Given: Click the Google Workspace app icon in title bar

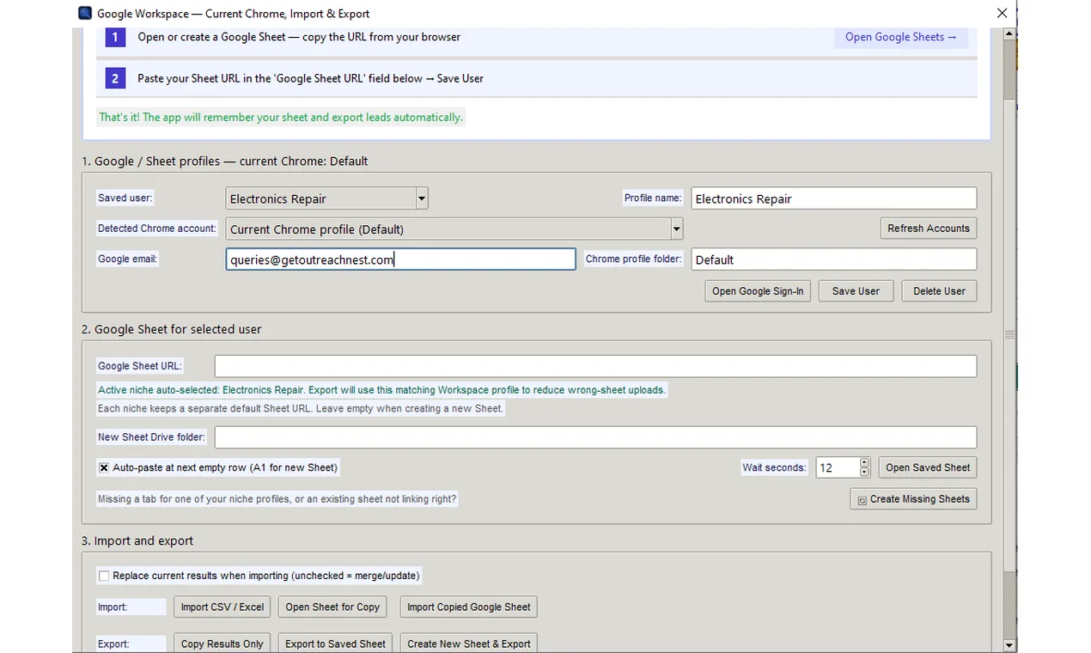Looking at the screenshot, I should pos(85,14).
